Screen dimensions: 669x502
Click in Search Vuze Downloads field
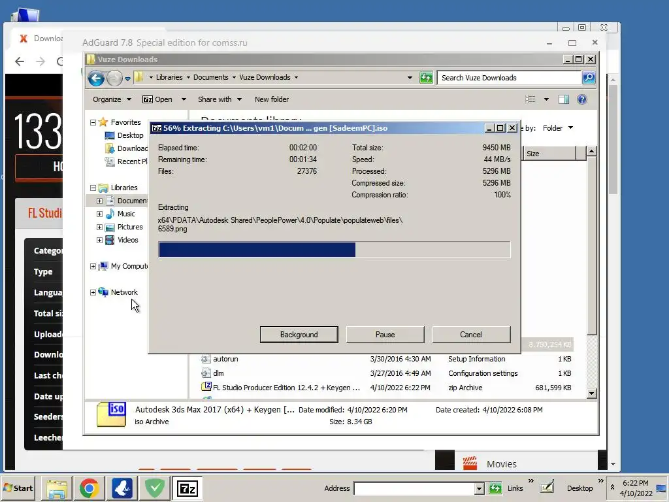pos(510,78)
